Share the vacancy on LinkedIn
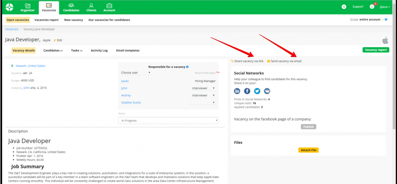This screenshot has width=397, height=184. pos(237,91)
